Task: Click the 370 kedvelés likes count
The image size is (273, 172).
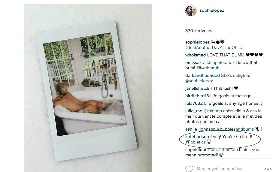Action: pyautogui.click(x=199, y=31)
